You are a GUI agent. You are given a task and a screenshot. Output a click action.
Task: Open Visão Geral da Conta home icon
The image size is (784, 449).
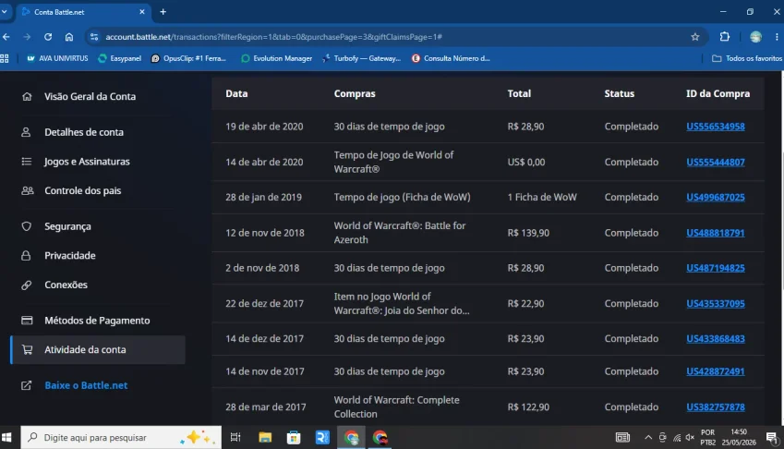[27, 96]
